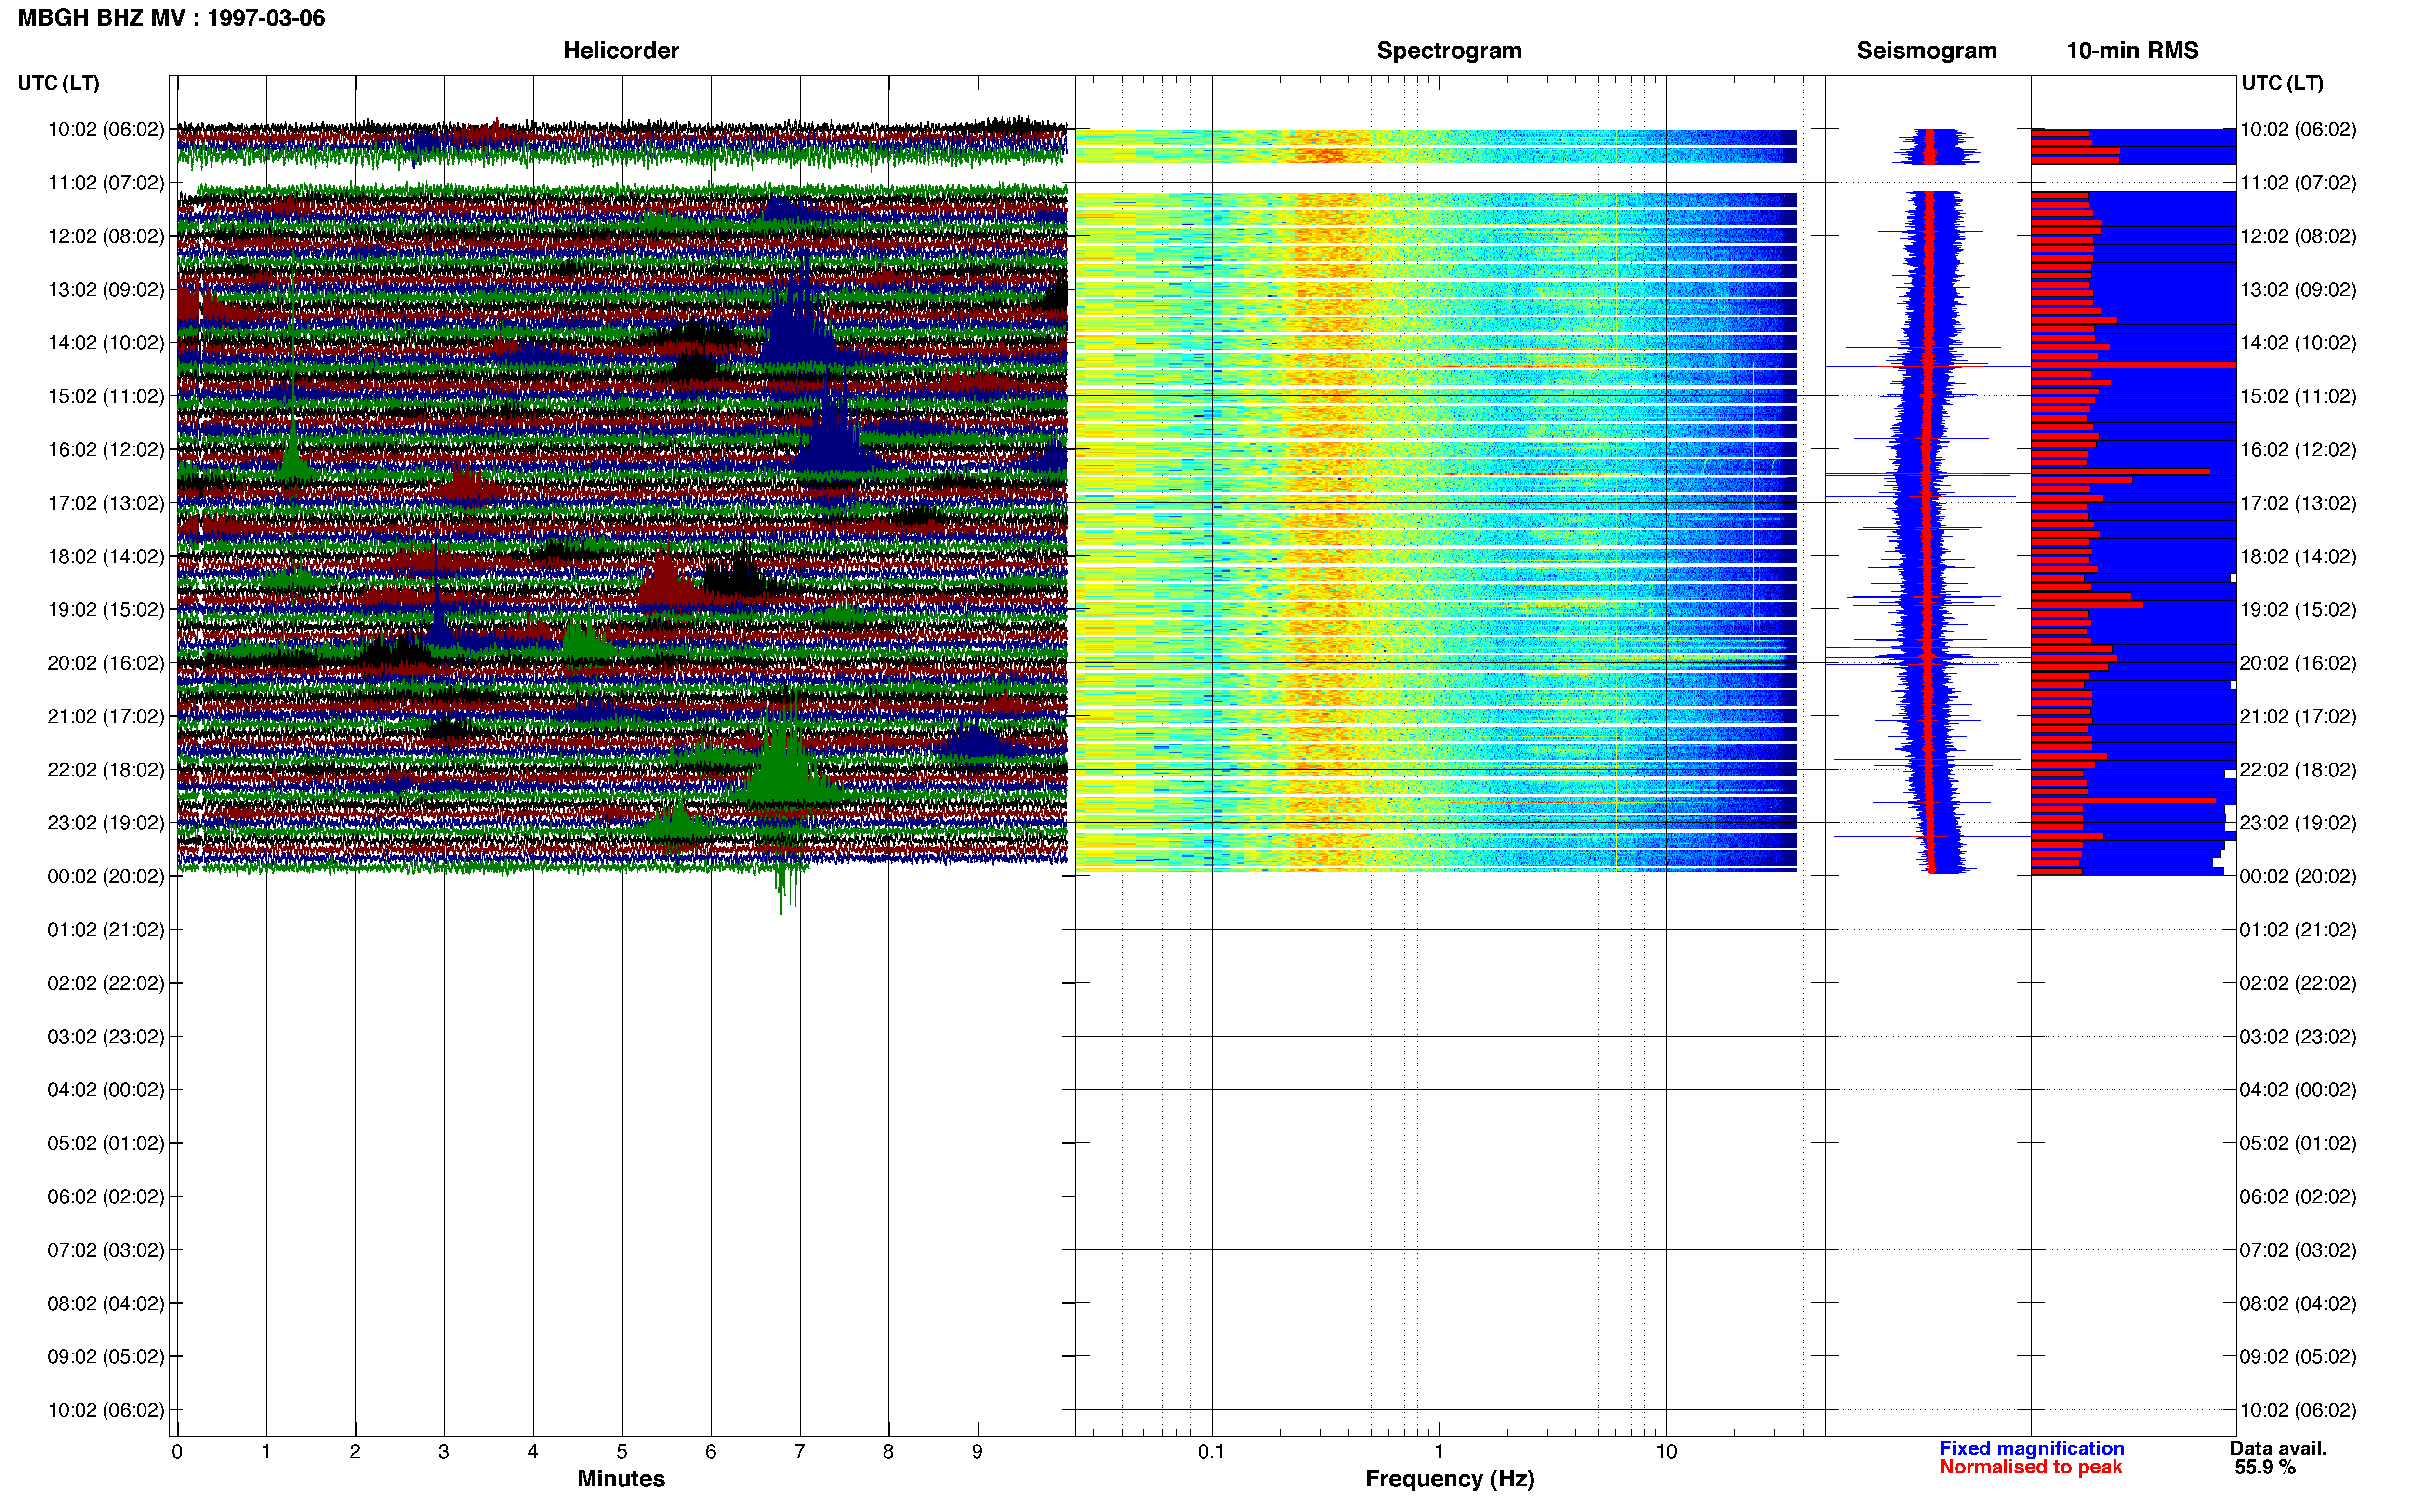The width and height of the screenshot is (2418, 1512).
Task: Click '23:02 (19:02)' on Helicorder time axis
Action: (106, 823)
